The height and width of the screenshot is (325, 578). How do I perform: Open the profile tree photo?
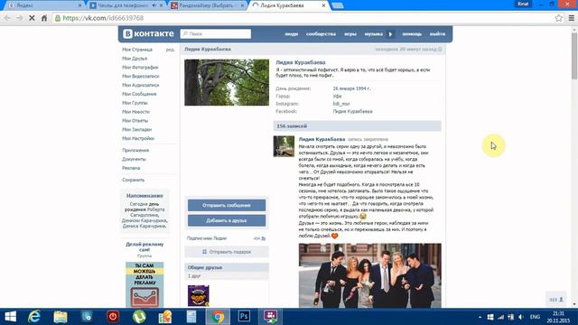227,82
